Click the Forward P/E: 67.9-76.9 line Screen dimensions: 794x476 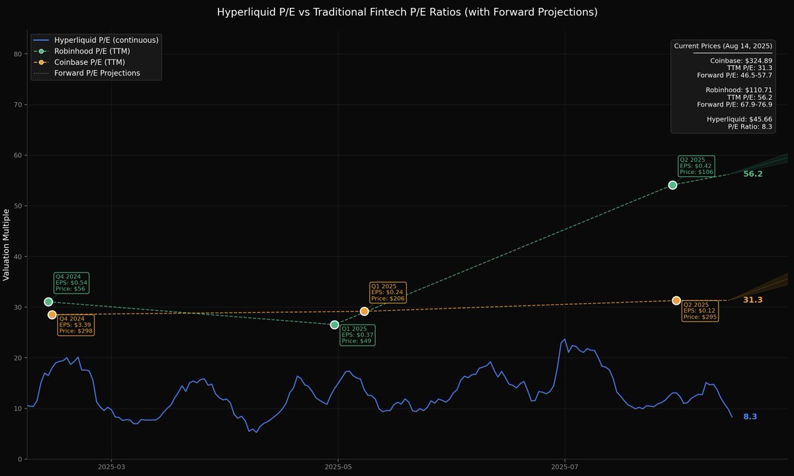pyautogui.click(x=734, y=104)
